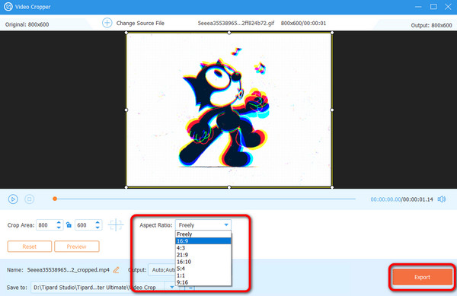Viewport: 457px width, 296px height.
Task: Open the Aspect Ratio dropdown arrow
Action: click(x=226, y=225)
